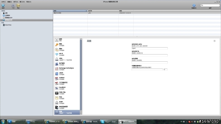Click the access point password field

[x=150, y=62]
